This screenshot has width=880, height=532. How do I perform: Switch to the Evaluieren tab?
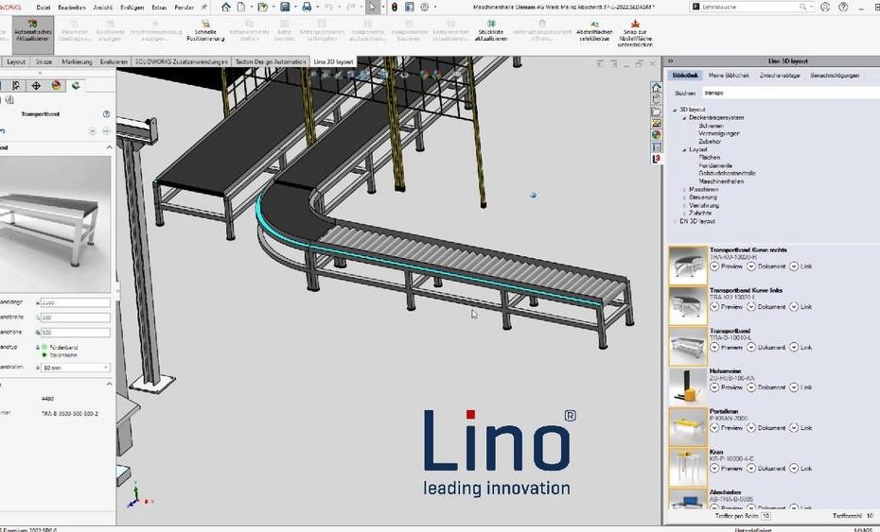click(114, 61)
